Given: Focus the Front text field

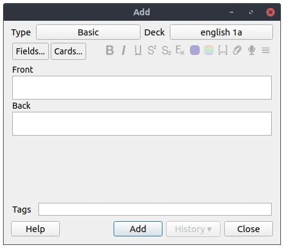Looking at the screenshot, I should tap(142, 88).
